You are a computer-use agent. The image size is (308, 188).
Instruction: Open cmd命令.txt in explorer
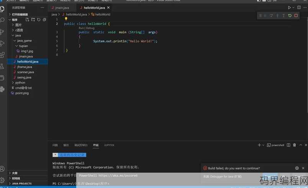[x=28, y=88]
